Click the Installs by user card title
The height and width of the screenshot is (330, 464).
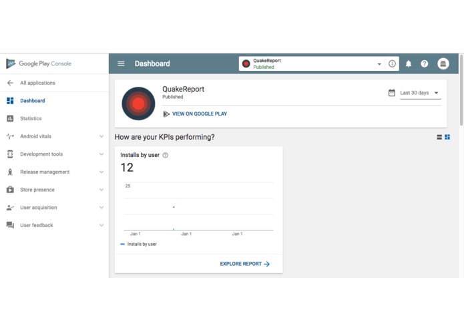140,155
